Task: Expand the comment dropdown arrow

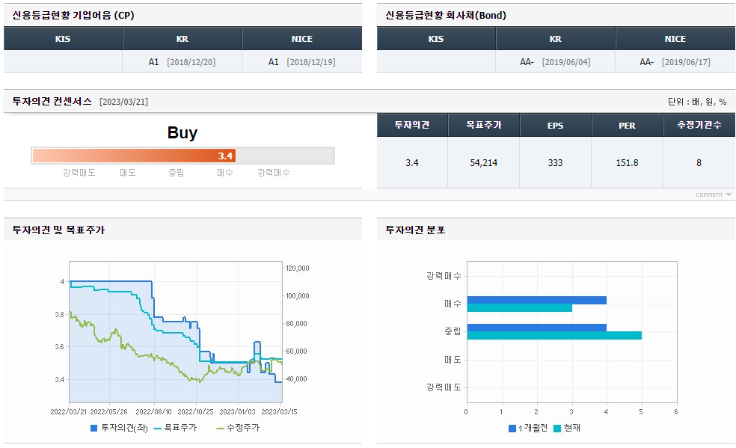Action: pyautogui.click(x=728, y=194)
